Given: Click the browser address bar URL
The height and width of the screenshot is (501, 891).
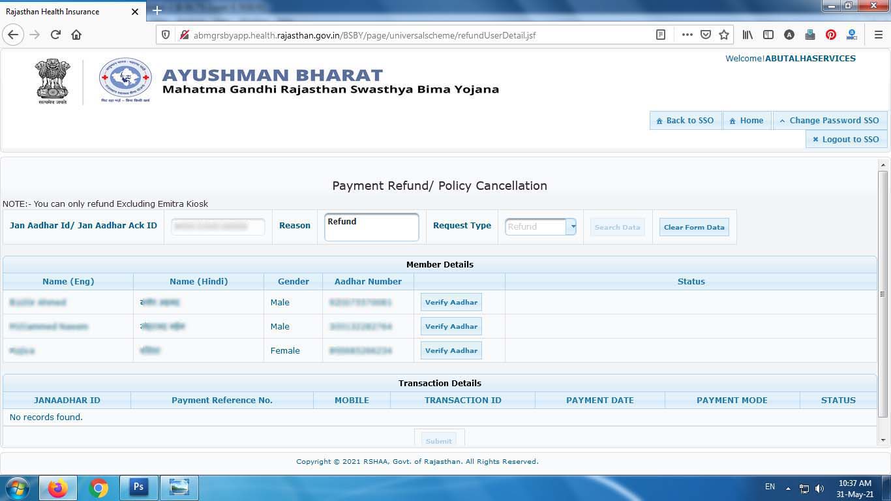Looking at the screenshot, I should tap(365, 35).
